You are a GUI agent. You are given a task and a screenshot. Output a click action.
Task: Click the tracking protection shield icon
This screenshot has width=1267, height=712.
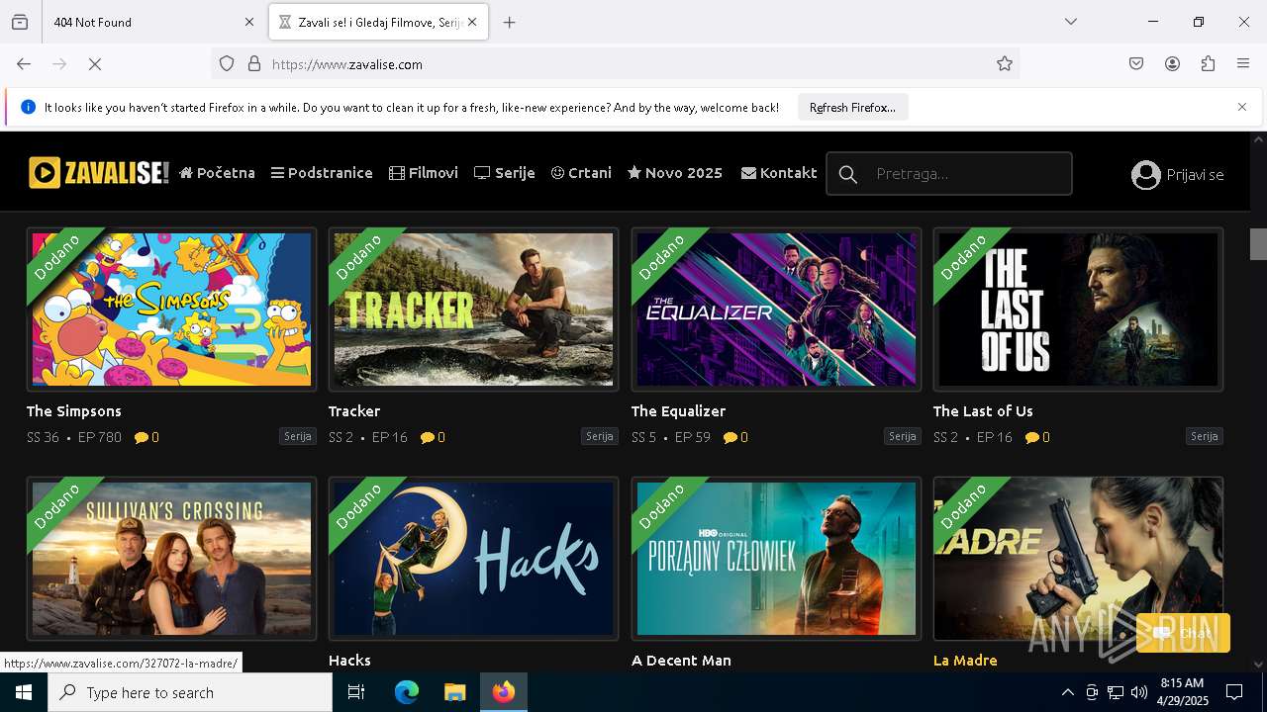[x=227, y=63]
